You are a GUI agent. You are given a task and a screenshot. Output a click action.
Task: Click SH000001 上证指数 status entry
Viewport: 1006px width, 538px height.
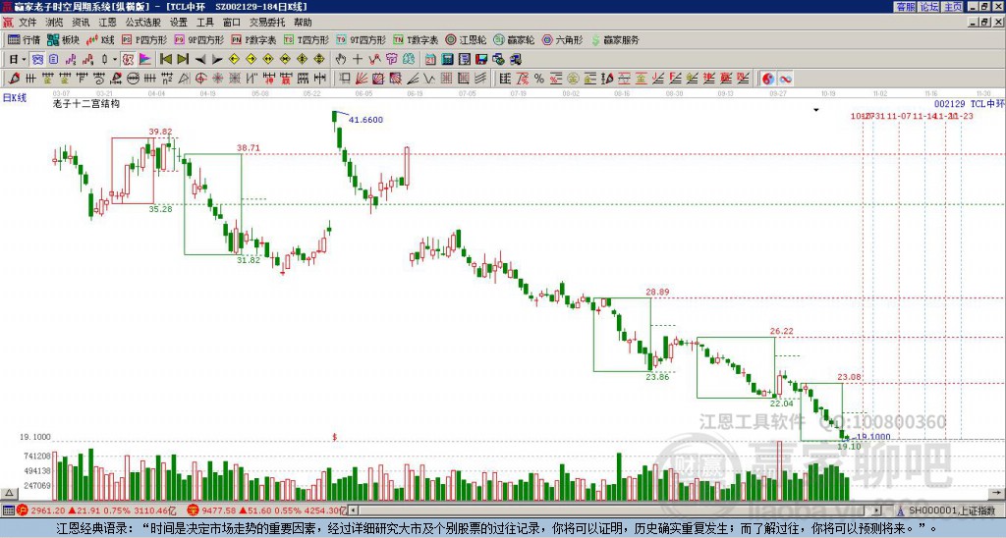coord(951,511)
